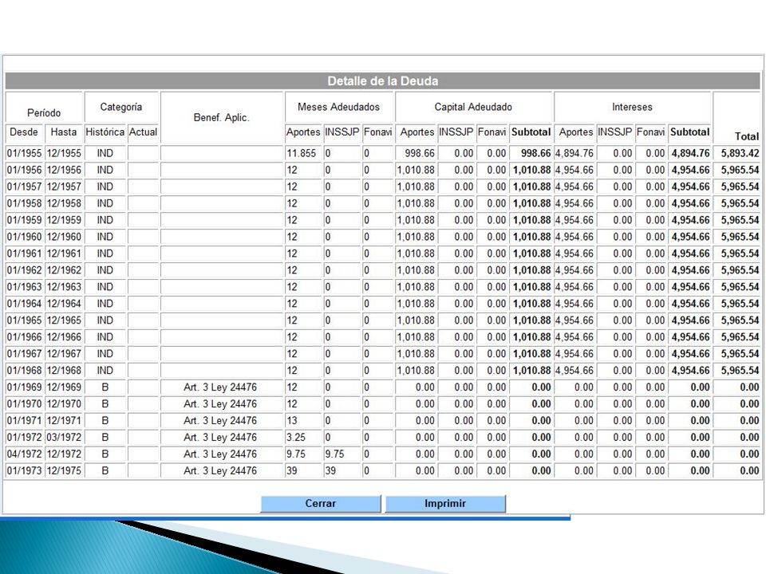Select the Hasta cell 12/1970
Image resolution: width=766 pixels, height=574 pixels.
(x=64, y=403)
